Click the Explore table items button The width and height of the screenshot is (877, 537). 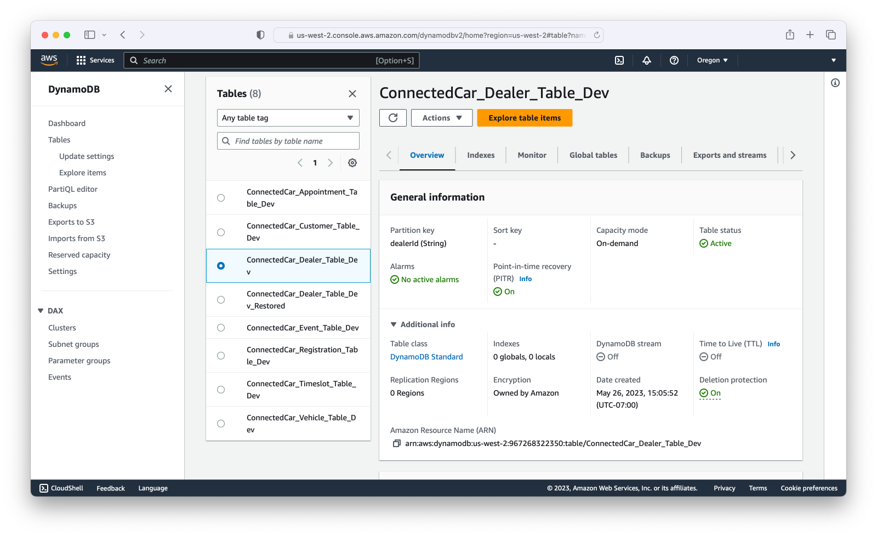coord(525,118)
